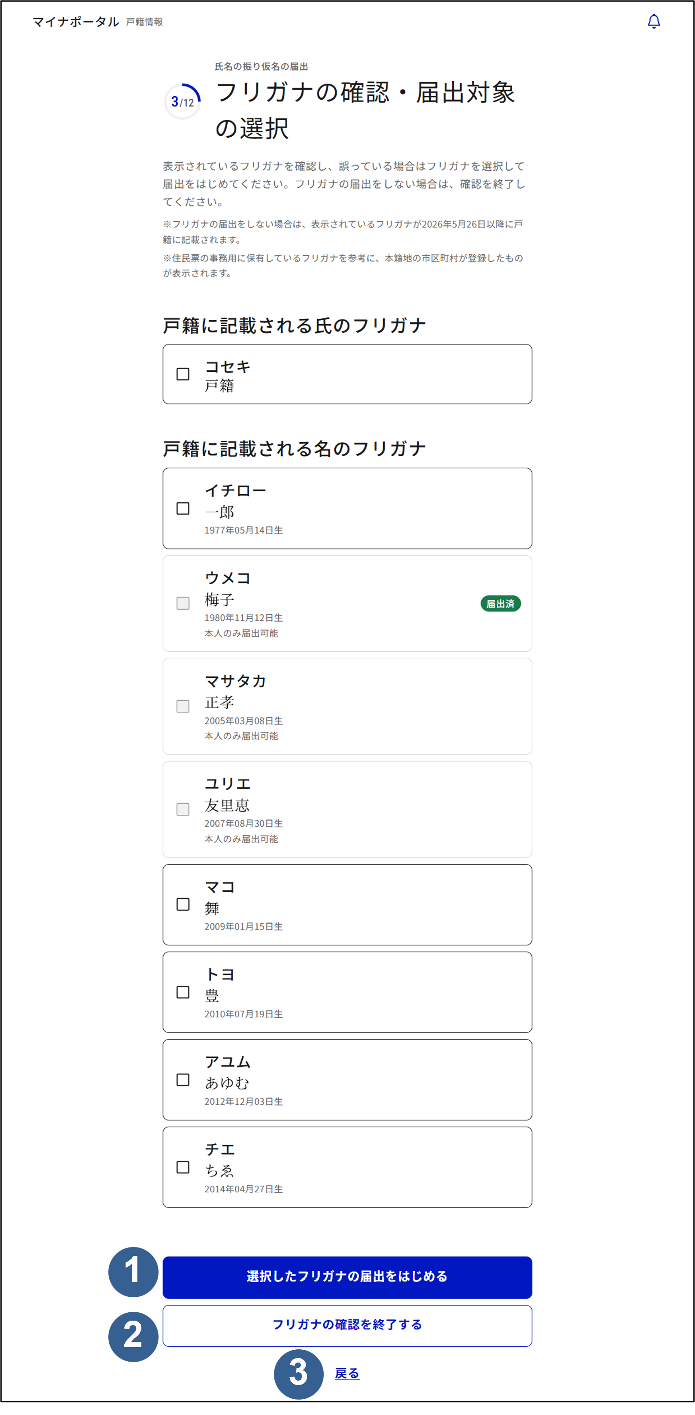Click the 3/12 progress circle indicator
This screenshot has width=695, height=1415.
point(183,101)
